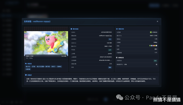Screen dimensions: 183x105
Task: Pick the green dot in the color palette
Action: (x=150, y=46)
